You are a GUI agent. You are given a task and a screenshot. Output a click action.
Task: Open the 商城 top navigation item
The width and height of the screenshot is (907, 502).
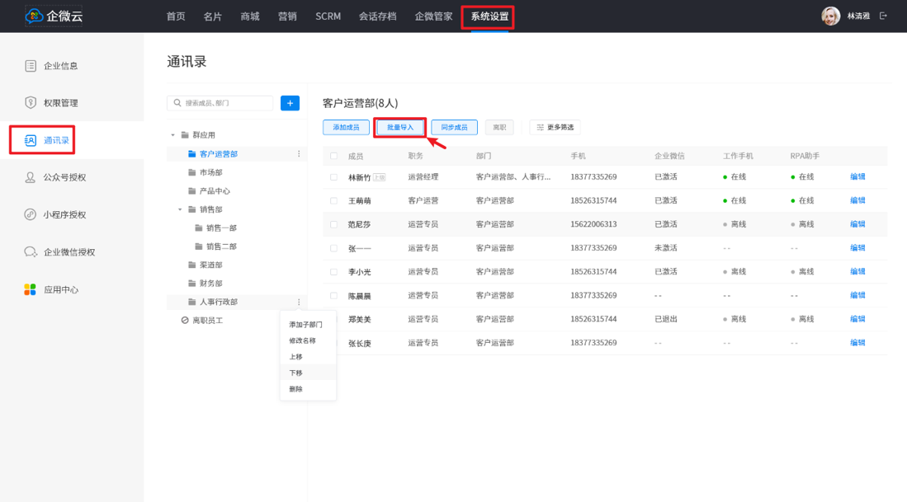click(x=250, y=16)
